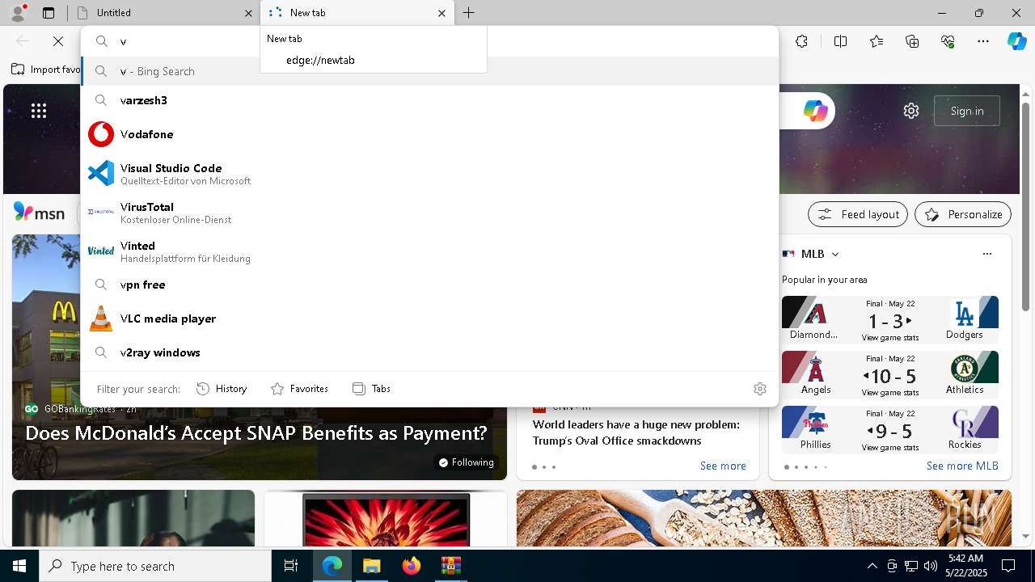Open the world leaders news headline
Screen dimensions: 1035x582
click(636, 432)
